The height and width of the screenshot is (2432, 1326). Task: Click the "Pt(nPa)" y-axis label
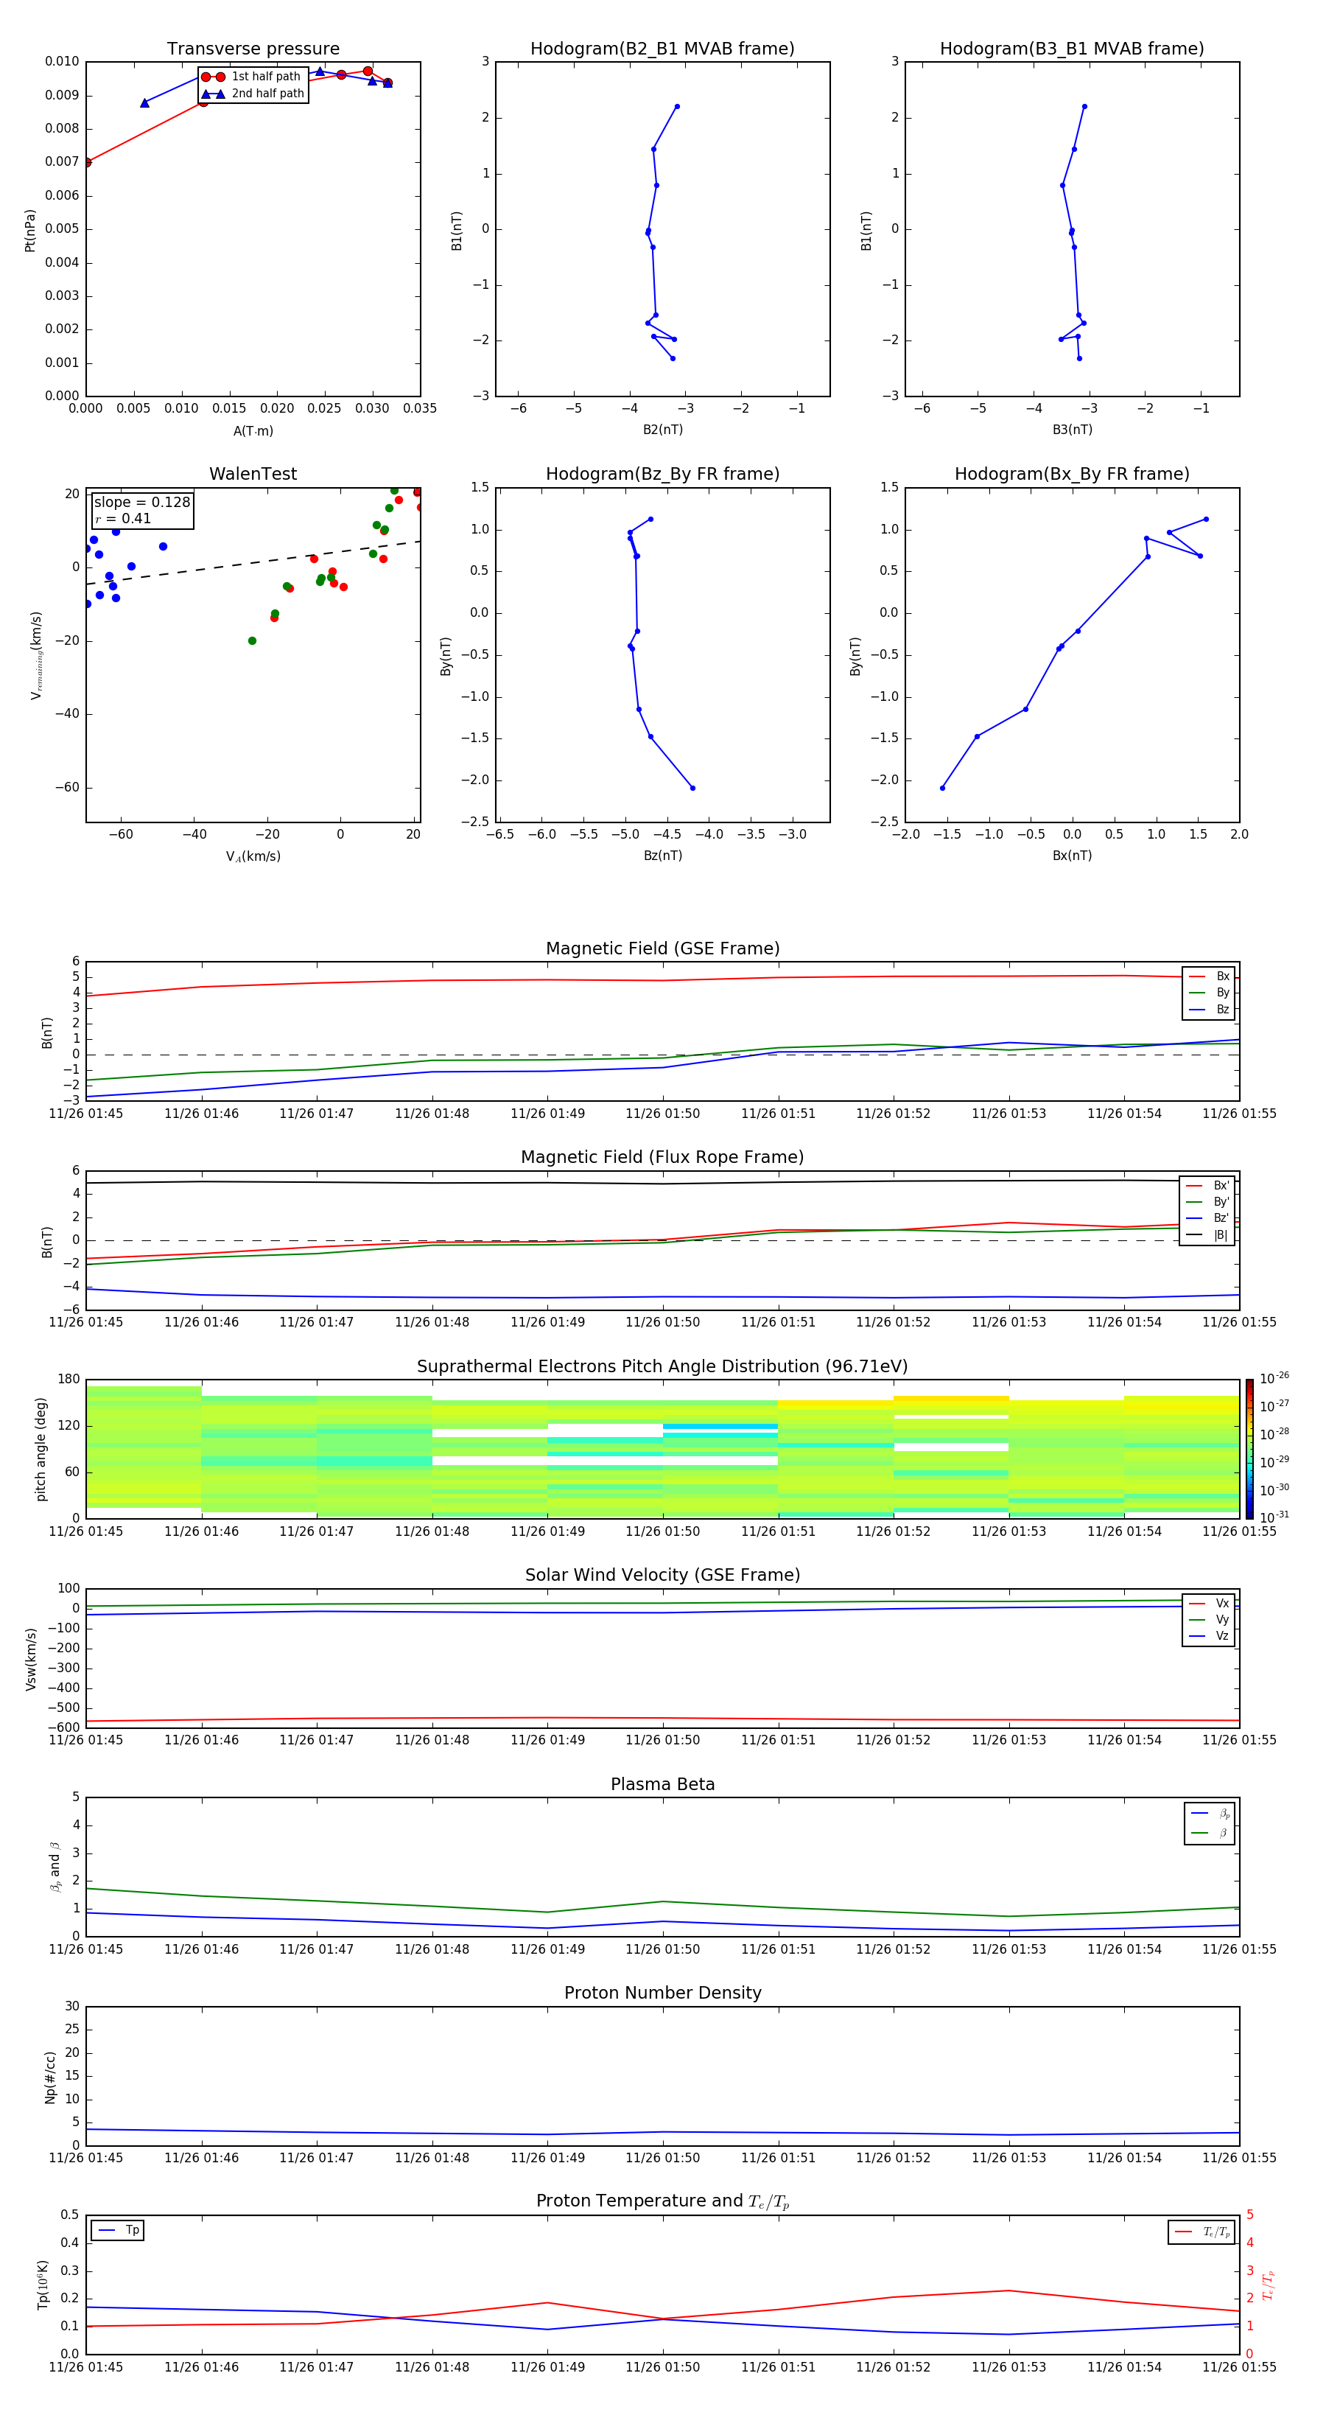30,231
